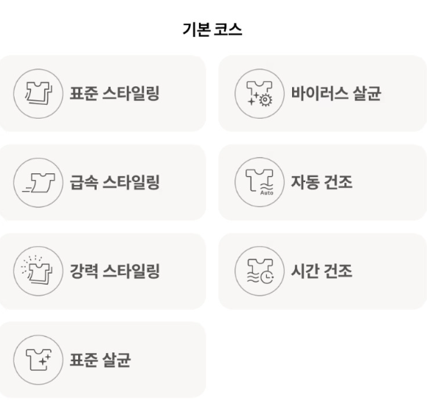Screen dimensions: 427x407
Task: Choose the 자동 건조 course label
Action: tap(322, 182)
